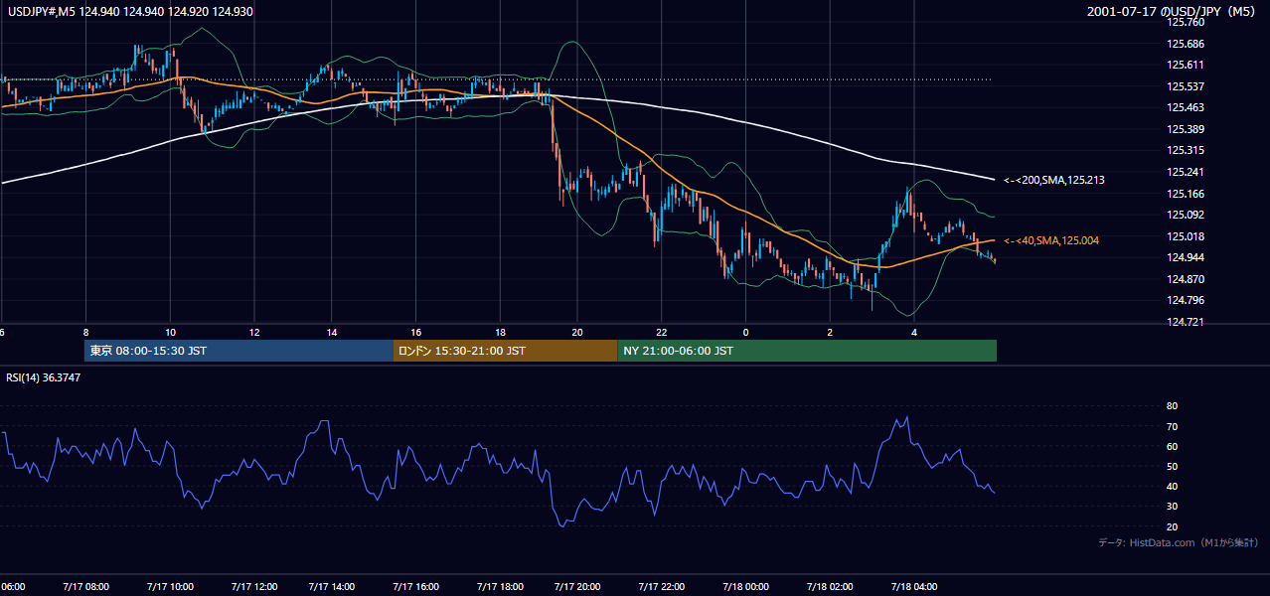
Task: Click price axis value 125.315
Action: coord(1186,151)
